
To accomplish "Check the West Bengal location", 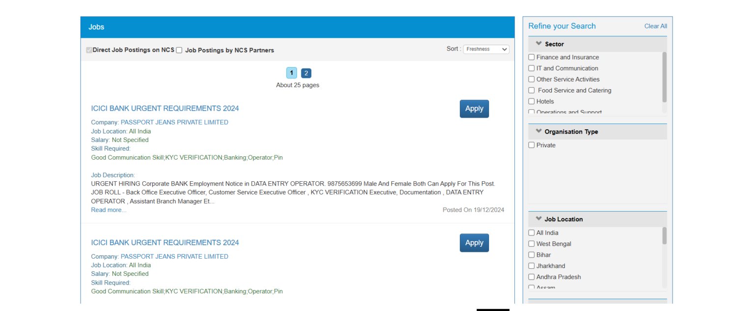I will (x=531, y=244).
